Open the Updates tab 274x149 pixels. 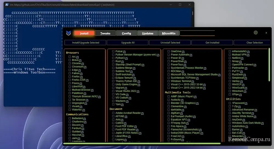[x=148, y=33]
